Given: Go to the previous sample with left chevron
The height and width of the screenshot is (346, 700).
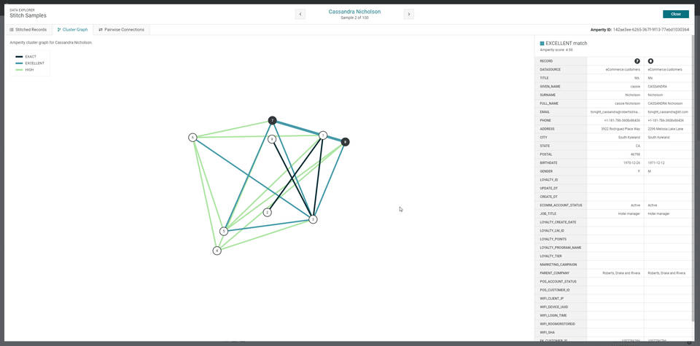Looking at the screenshot, I should click(300, 14).
